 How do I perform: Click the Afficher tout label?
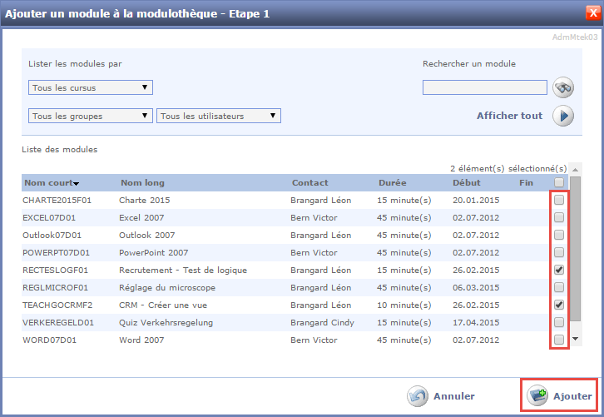tap(509, 116)
